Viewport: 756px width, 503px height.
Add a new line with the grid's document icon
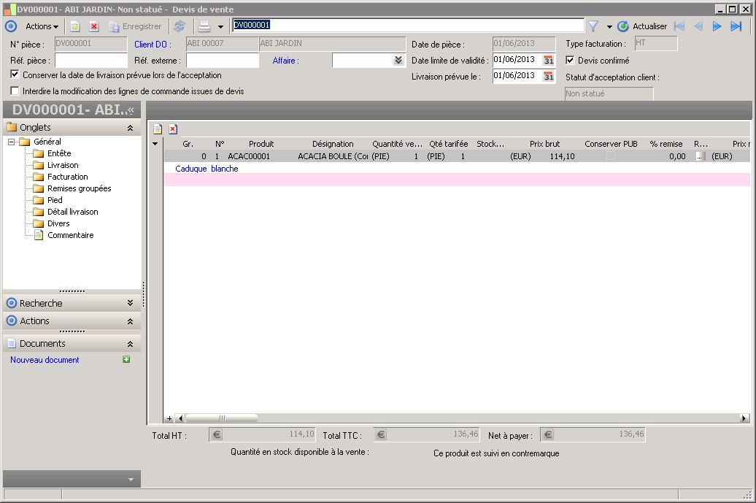click(157, 129)
